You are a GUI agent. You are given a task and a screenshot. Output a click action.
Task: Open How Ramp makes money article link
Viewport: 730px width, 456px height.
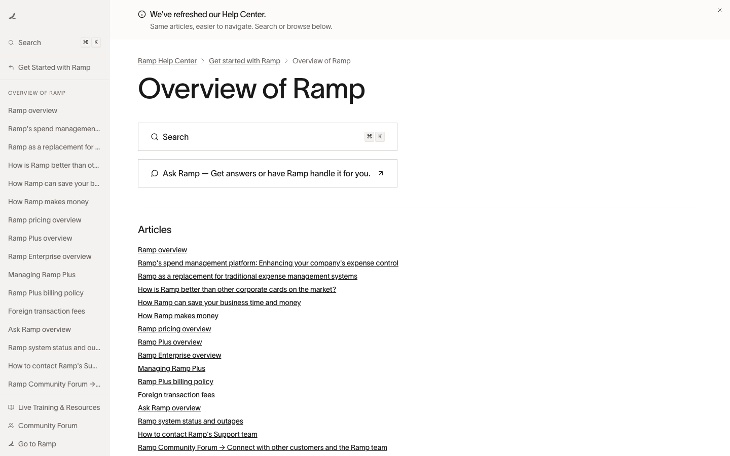coord(178,316)
